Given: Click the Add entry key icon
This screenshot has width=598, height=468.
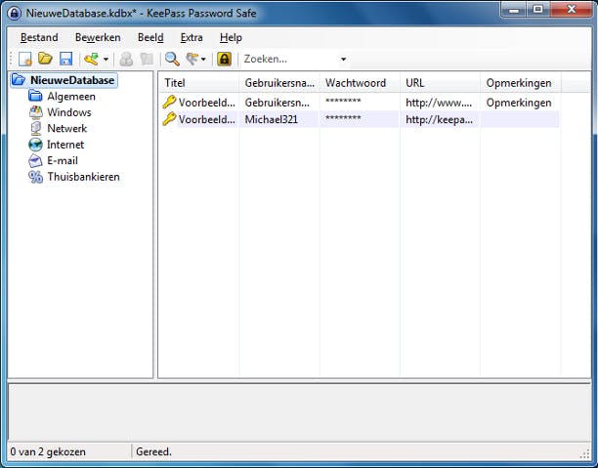Looking at the screenshot, I should point(92,60).
